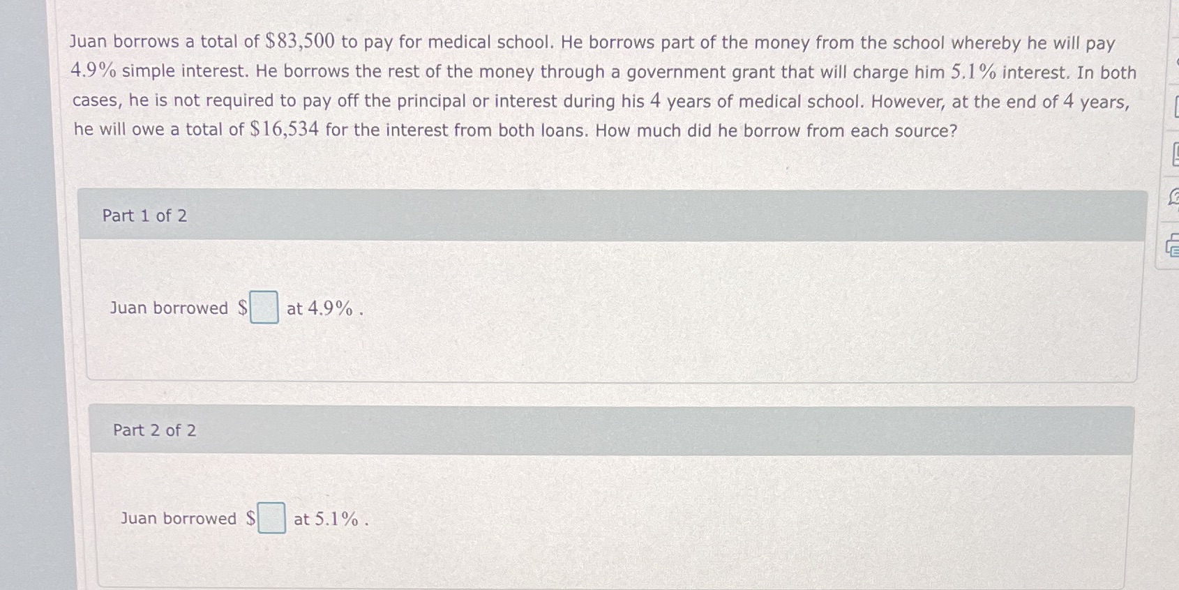Screen dimensions: 1179x590
Task: Click the $16,534 interest total in the text
Action: click(x=284, y=129)
